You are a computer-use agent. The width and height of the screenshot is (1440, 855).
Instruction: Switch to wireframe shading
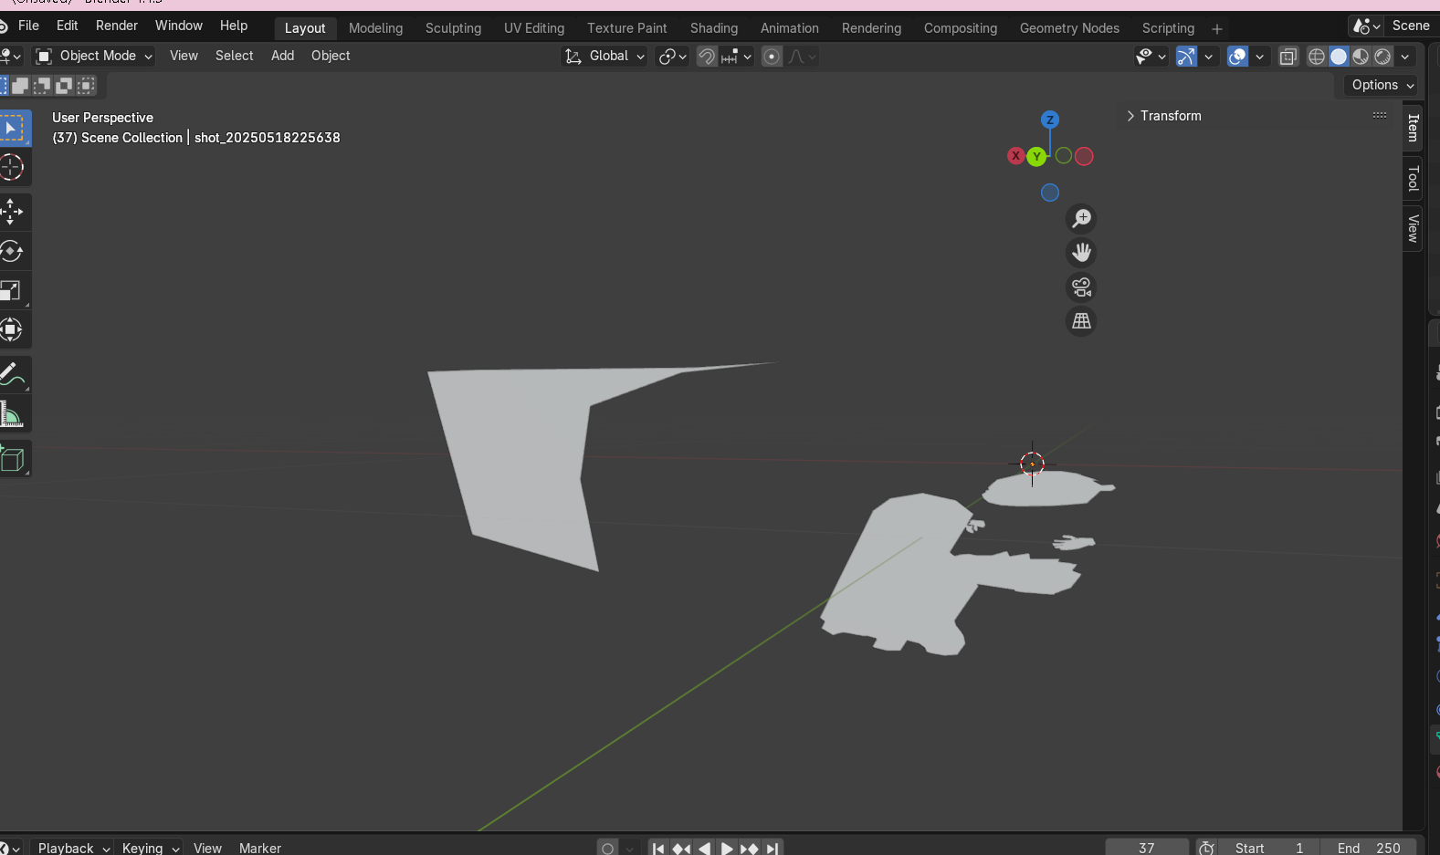click(1317, 57)
